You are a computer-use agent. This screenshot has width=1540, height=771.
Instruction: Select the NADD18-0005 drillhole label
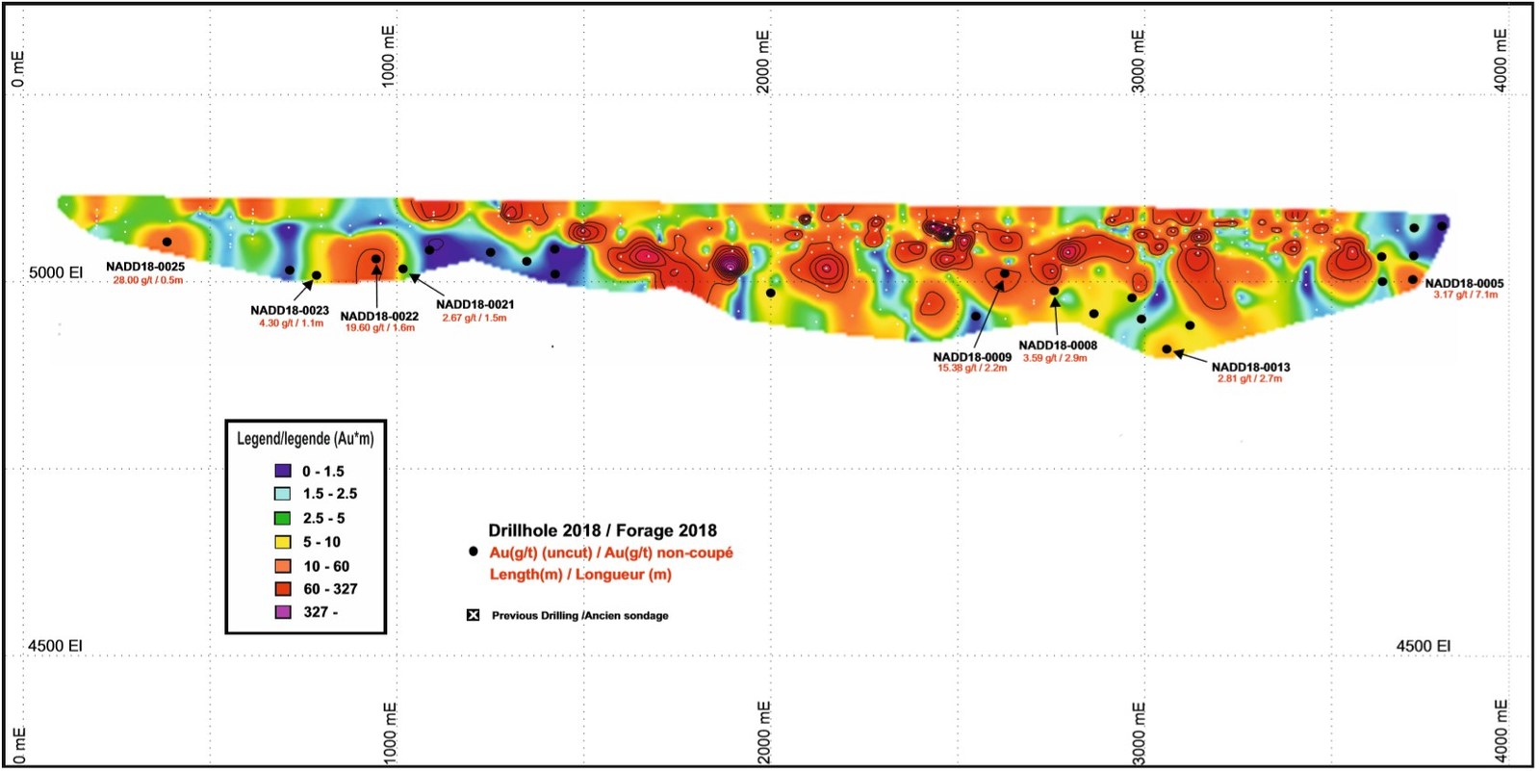tap(1464, 283)
